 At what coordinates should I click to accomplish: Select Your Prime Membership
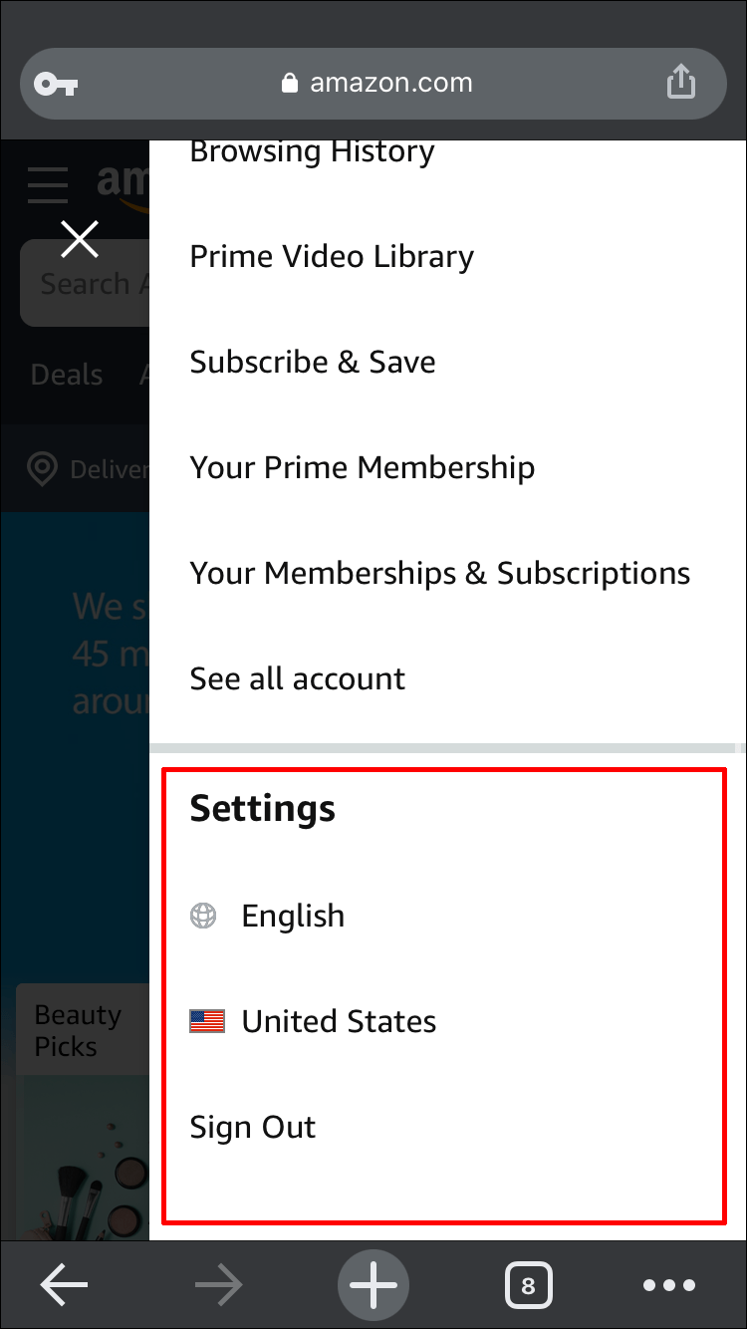point(362,467)
